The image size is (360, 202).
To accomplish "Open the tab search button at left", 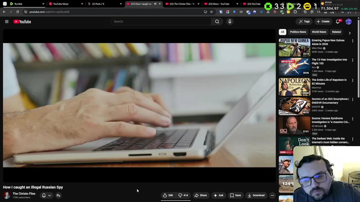I will (5, 4).
